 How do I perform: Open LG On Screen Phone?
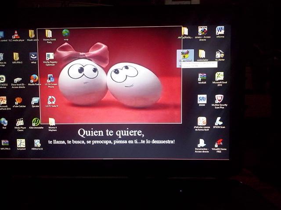click(x=51, y=81)
